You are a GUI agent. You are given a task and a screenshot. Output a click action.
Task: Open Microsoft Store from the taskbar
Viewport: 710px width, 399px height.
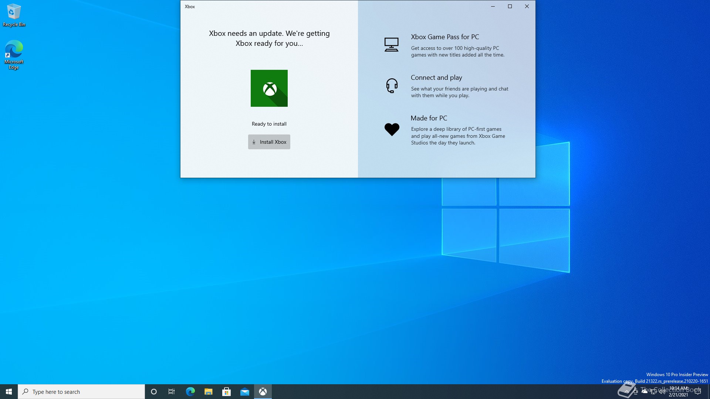coord(226,392)
